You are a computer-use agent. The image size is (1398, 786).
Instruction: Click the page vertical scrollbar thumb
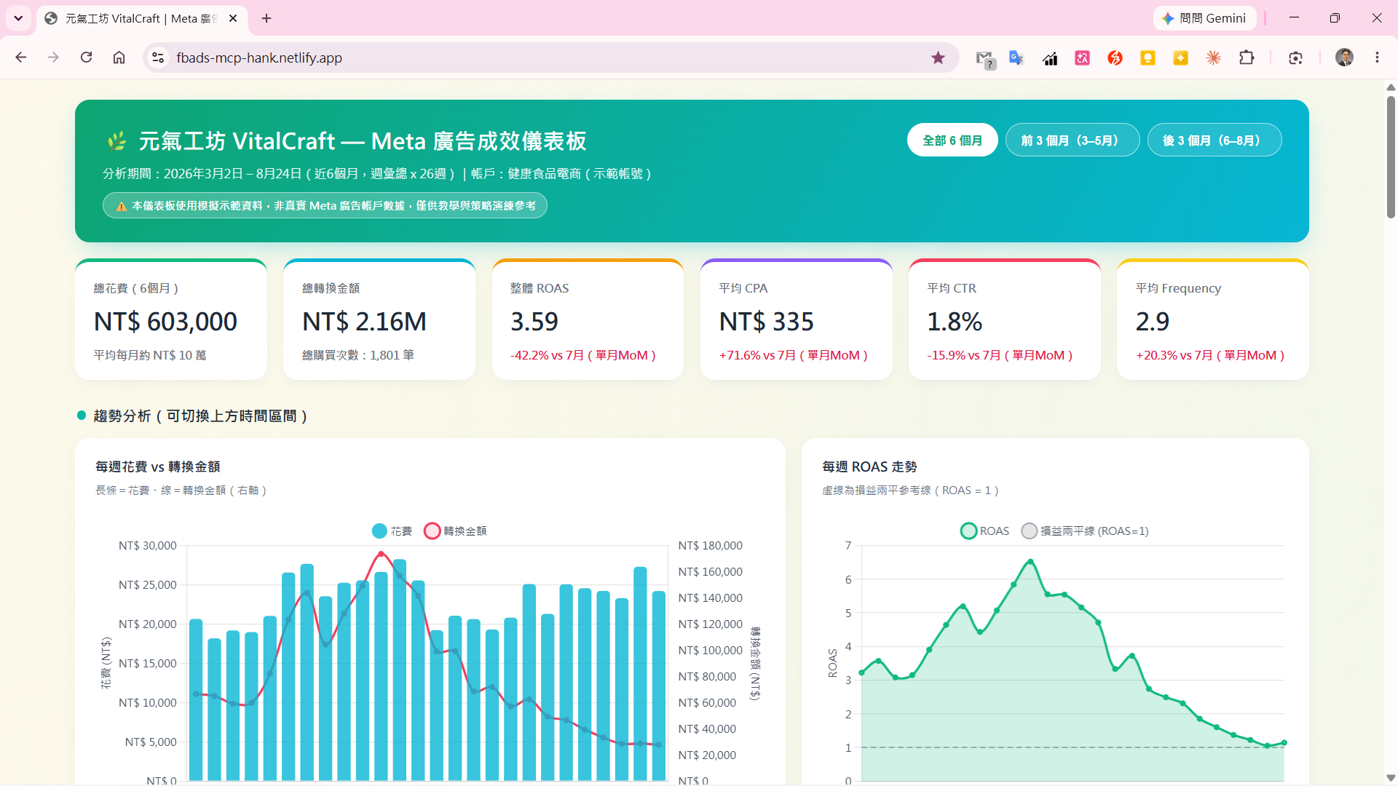[1391, 156]
